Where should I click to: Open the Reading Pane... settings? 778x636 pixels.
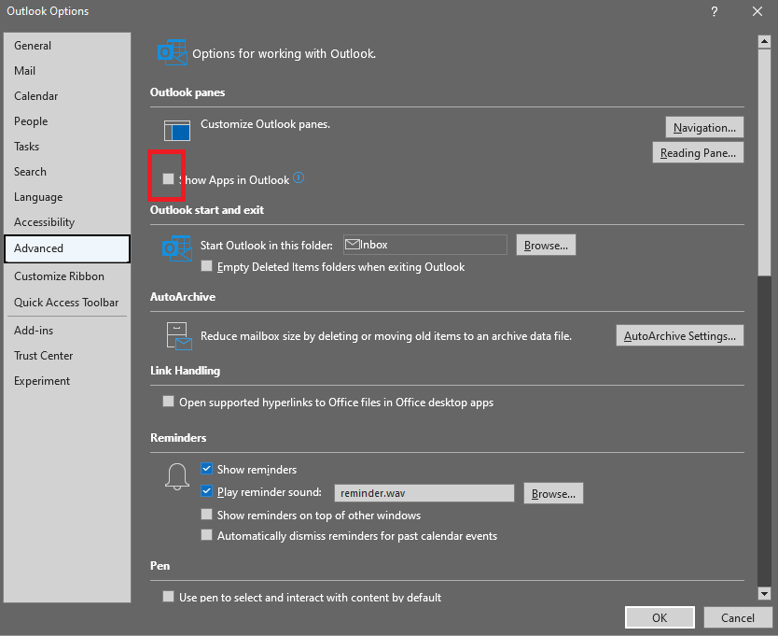[x=698, y=153]
